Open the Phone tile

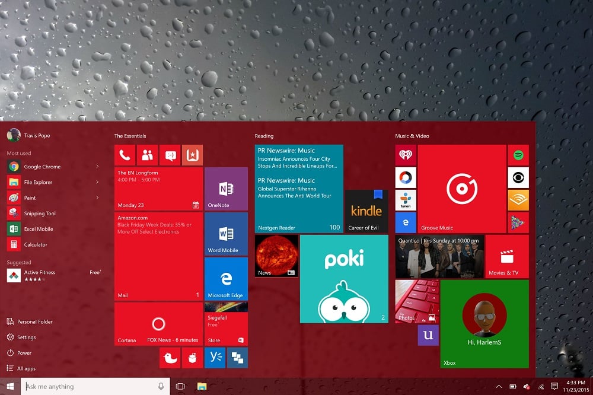pos(125,155)
